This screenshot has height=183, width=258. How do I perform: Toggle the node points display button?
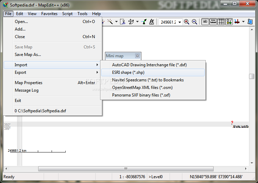pos(229,22)
